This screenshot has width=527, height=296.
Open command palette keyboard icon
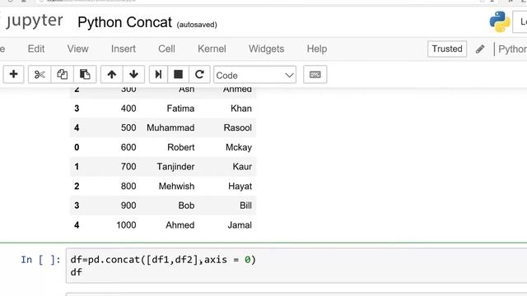click(x=315, y=75)
